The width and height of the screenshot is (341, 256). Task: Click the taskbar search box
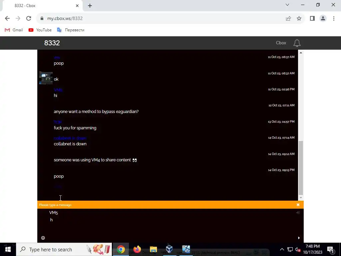click(x=64, y=249)
